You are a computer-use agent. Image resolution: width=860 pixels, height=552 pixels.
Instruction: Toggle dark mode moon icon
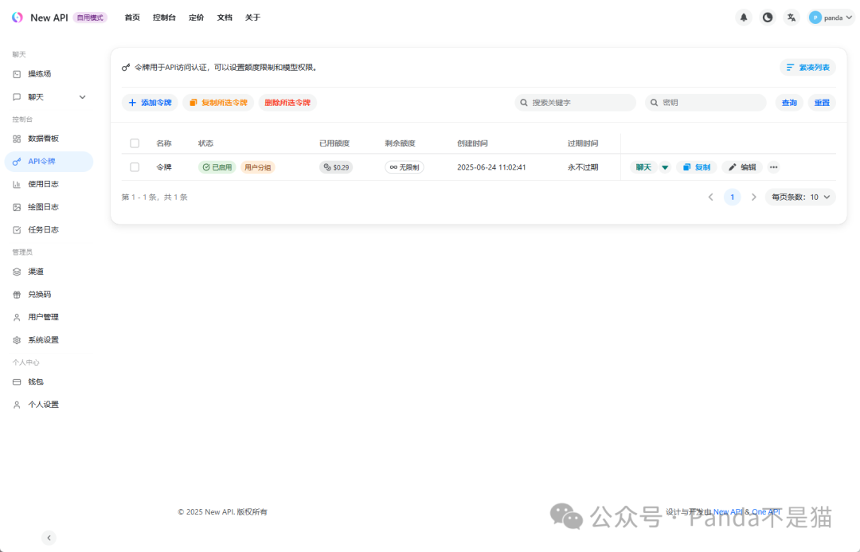pos(768,18)
